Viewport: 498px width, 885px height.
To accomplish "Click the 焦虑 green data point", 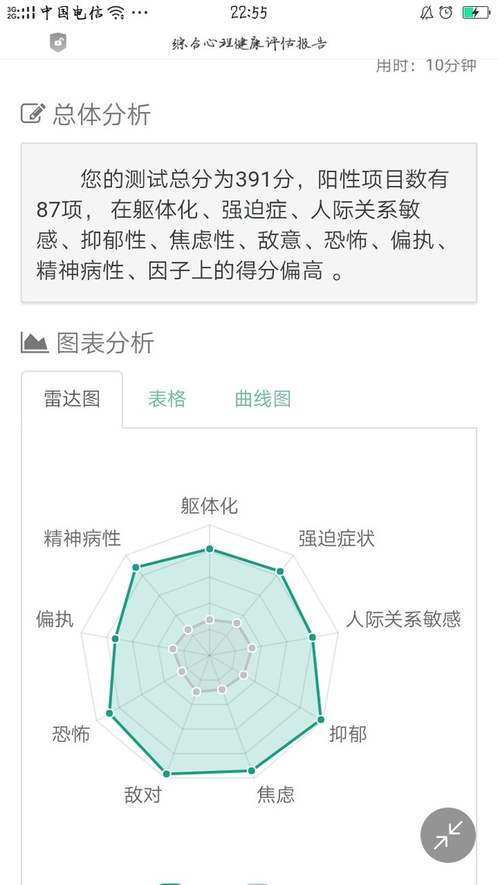I will click(x=252, y=770).
